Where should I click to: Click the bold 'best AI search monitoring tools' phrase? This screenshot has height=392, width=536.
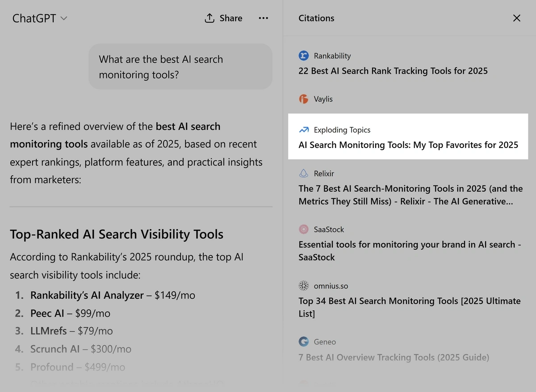point(115,135)
